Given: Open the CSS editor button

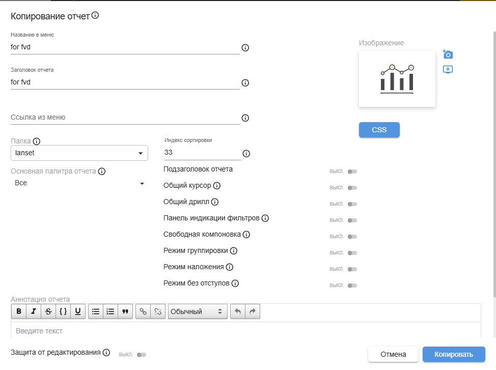Looking at the screenshot, I should tap(379, 130).
